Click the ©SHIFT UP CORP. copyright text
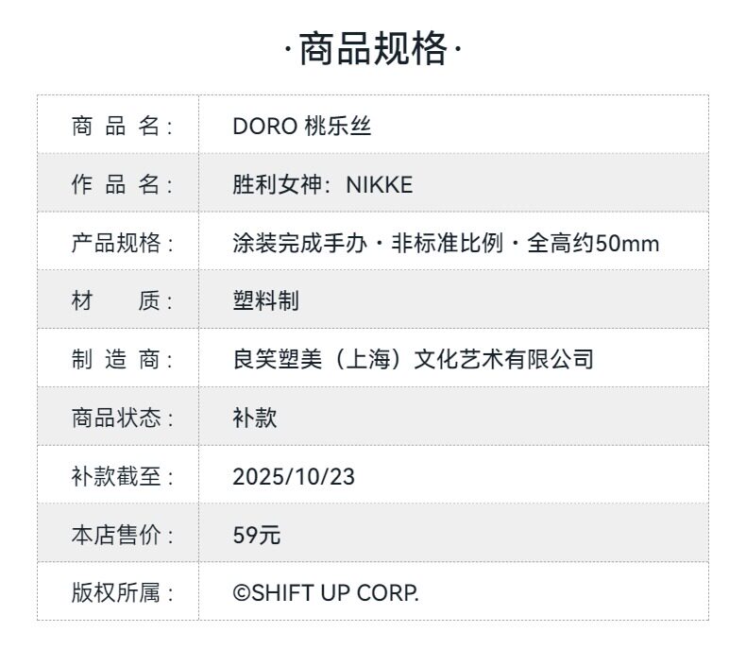Screen dimensions: 746x649 [x=326, y=592]
